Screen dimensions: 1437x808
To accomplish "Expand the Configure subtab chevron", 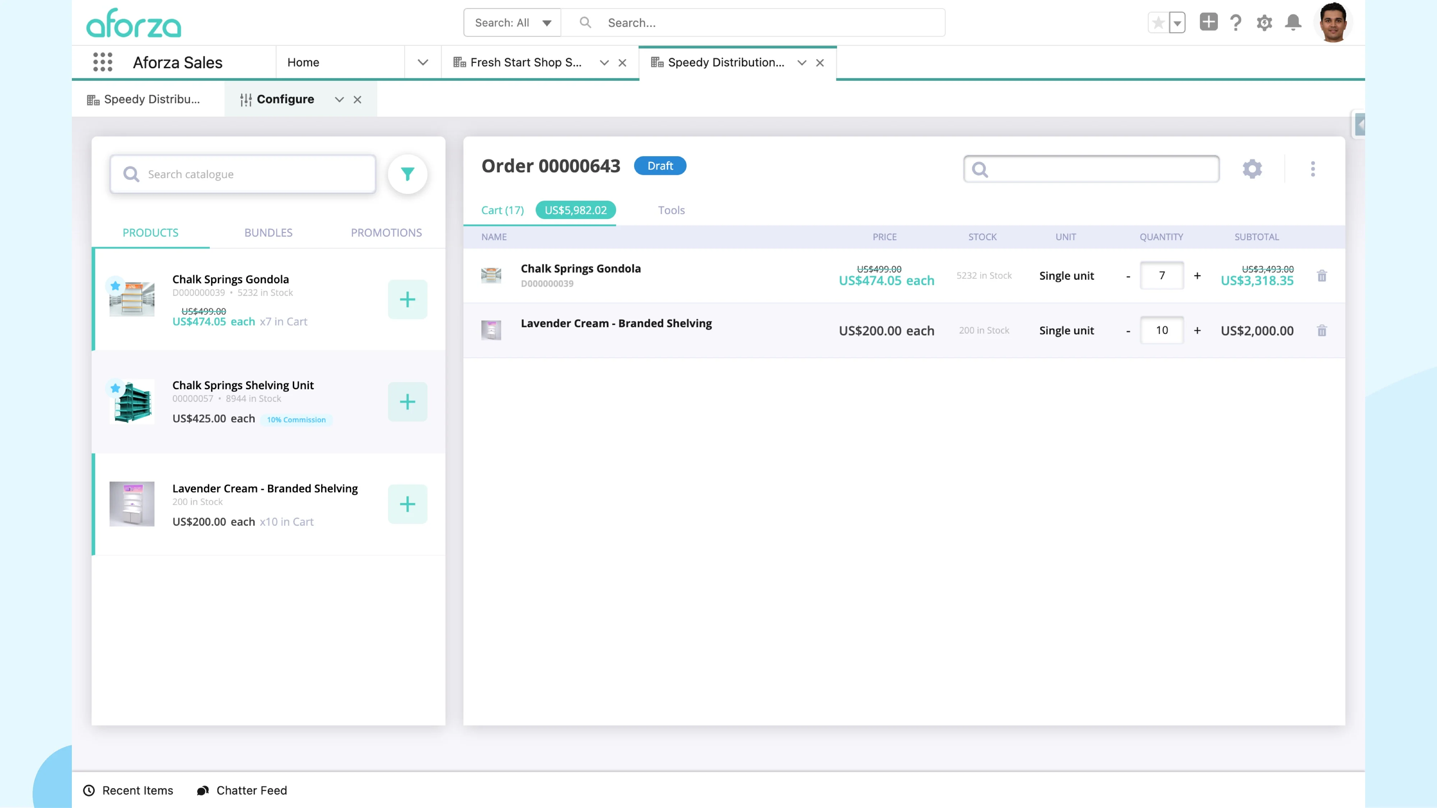I will [339, 99].
